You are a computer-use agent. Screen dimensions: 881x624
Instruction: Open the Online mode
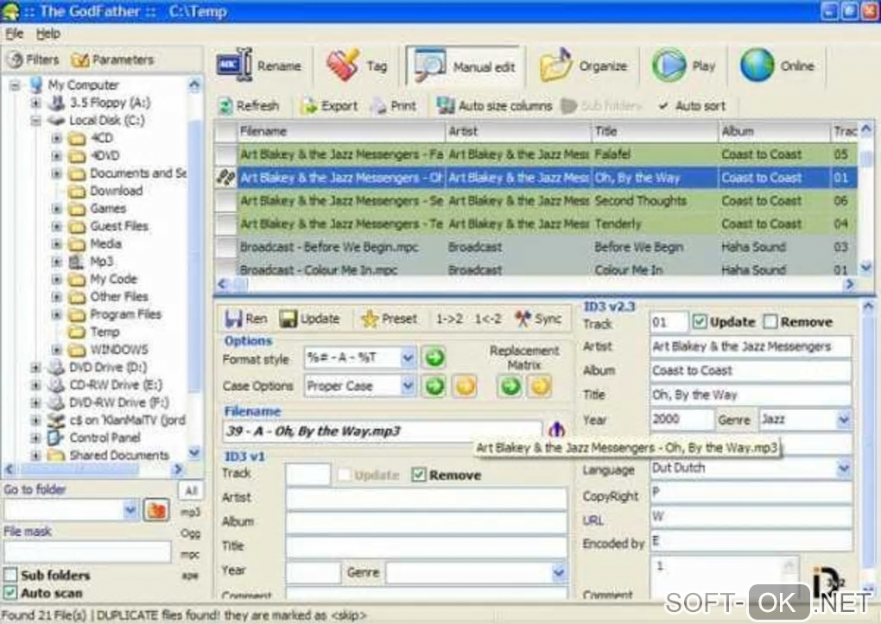point(777,66)
